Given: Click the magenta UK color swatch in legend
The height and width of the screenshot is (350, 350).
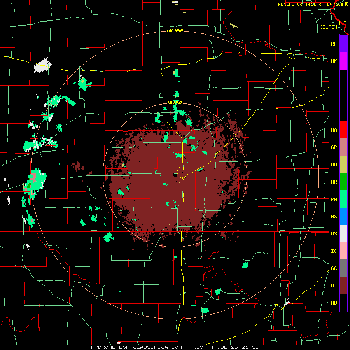Looking at the screenshot, I should pos(343,61).
